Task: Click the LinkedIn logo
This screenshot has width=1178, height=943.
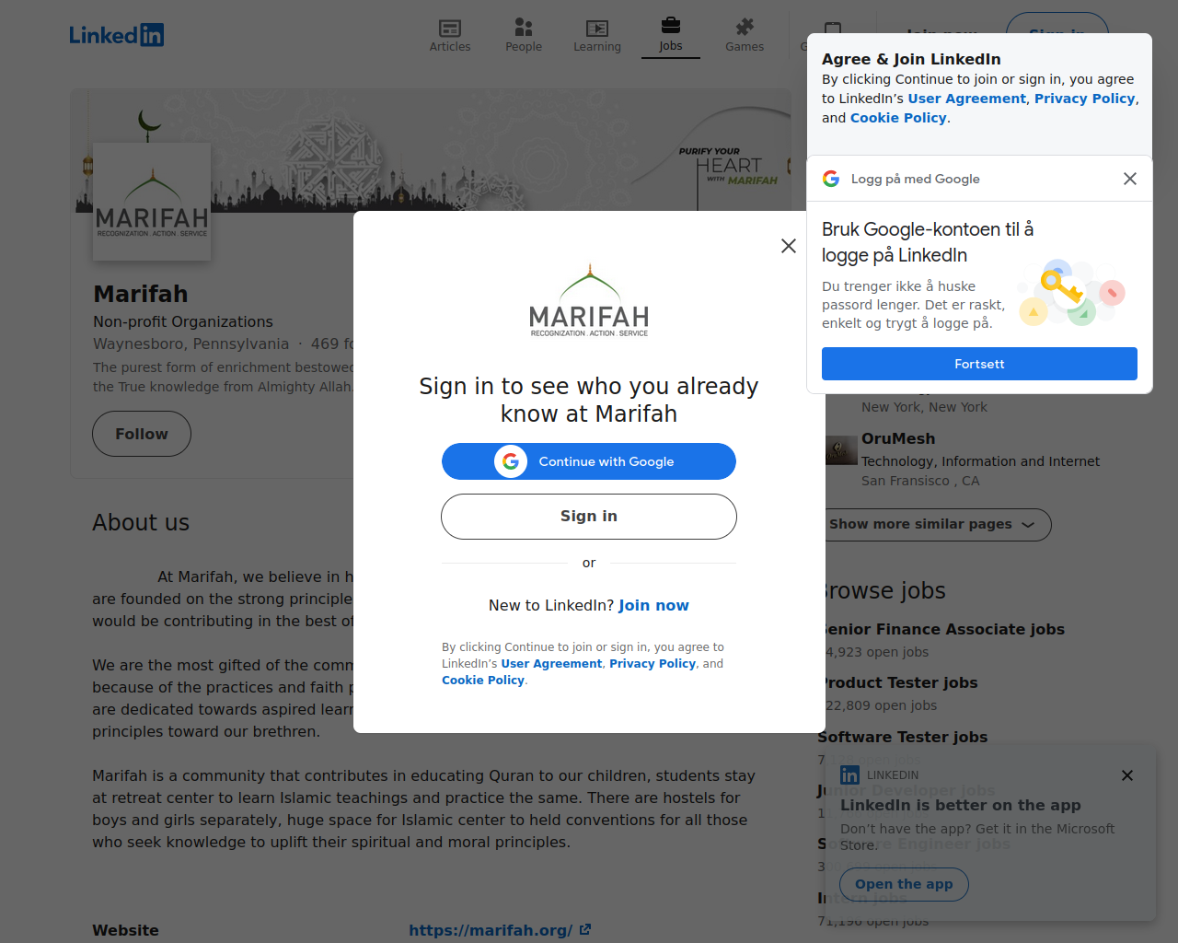Action: pos(117,35)
